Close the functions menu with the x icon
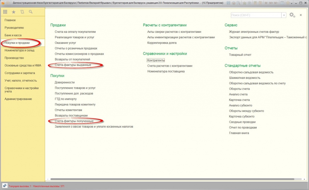 click(x=301, y=15)
